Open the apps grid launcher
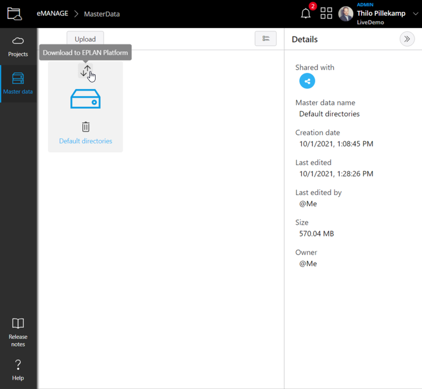The height and width of the screenshot is (389, 422). (x=326, y=14)
